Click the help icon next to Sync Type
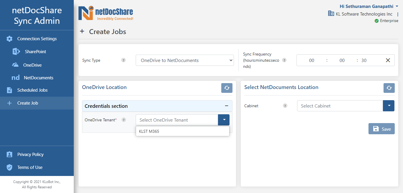The height and width of the screenshot is (193, 403). 124,60
